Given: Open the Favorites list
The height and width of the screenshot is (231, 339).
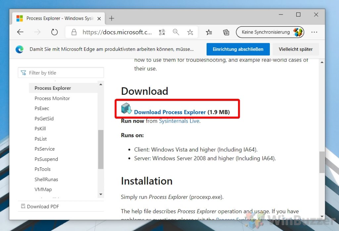Looking at the screenshot, I should pyautogui.click(x=209, y=32).
